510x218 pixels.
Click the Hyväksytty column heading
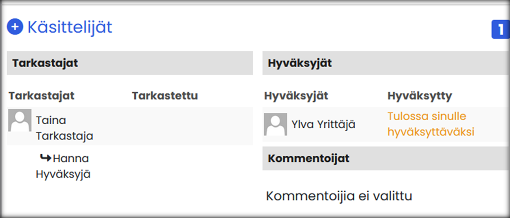tap(419, 95)
